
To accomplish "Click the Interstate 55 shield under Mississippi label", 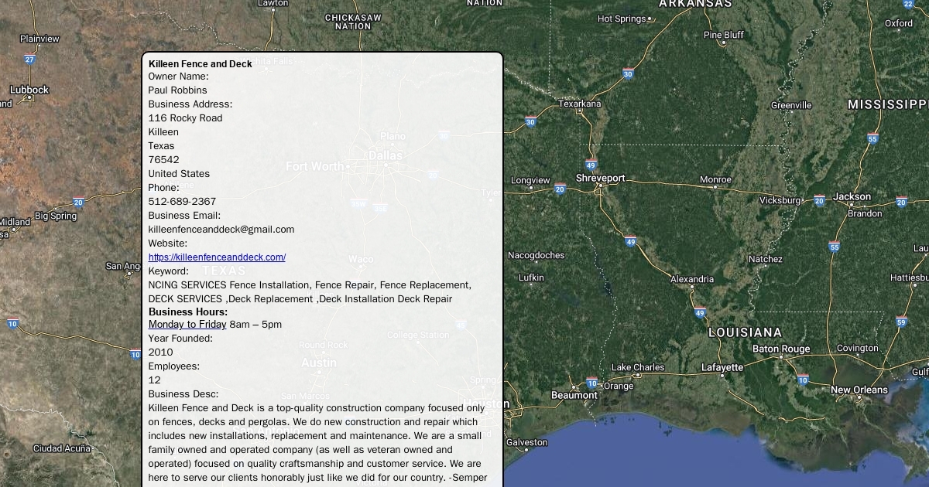I will (873, 139).
